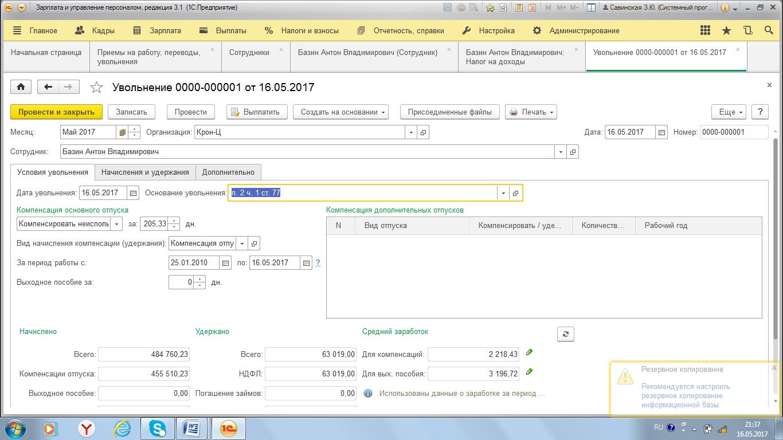The image size is (783, 440).
Task: Open favorites star in top menu bar
Action: [x=726, y=31]
